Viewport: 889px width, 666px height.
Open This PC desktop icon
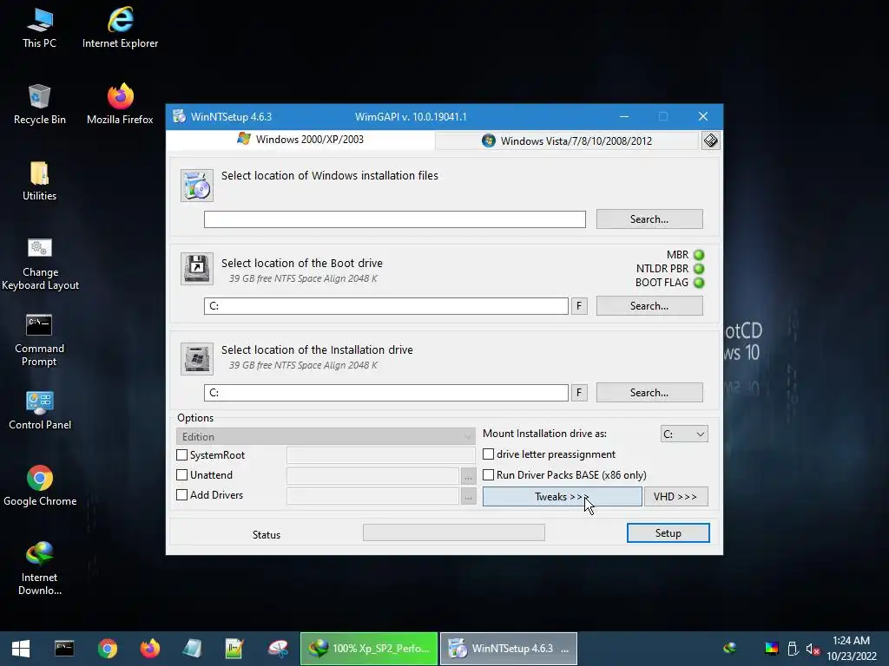click(x=39, y=28)
